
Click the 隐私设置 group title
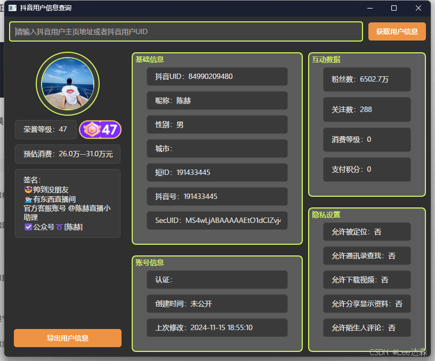click(x=326, y=215)
